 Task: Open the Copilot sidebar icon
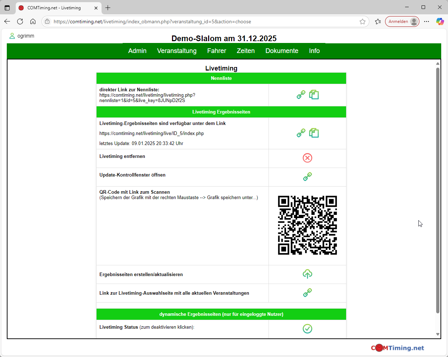tap(440, 21)
